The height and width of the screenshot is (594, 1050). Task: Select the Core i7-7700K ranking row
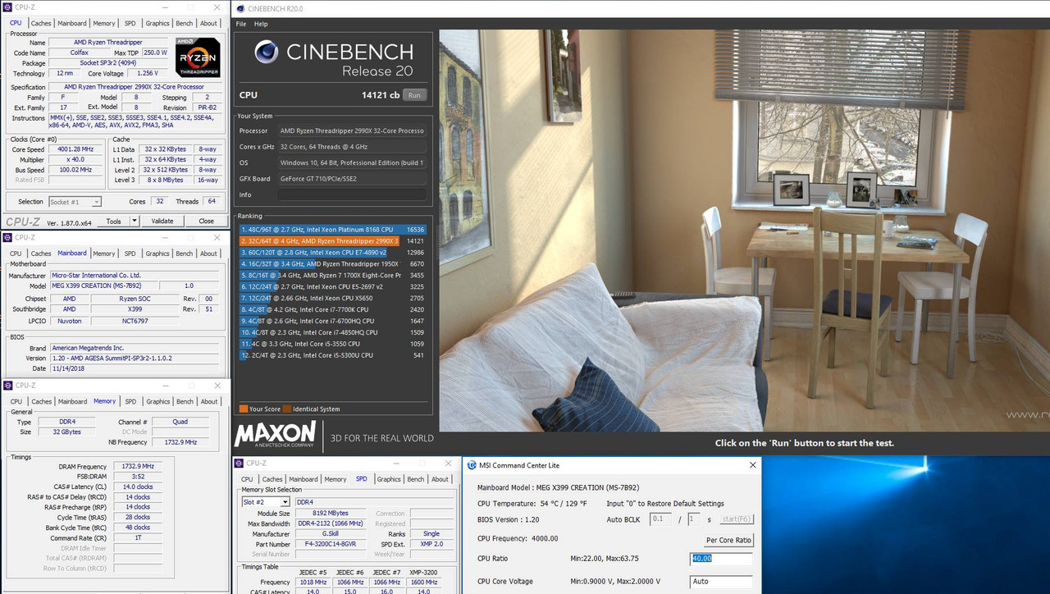[x=332, y=310]
